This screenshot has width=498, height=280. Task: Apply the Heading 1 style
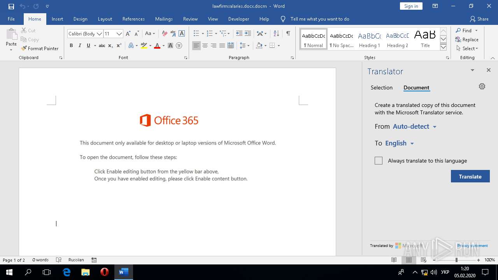click(x=369, y=39)
